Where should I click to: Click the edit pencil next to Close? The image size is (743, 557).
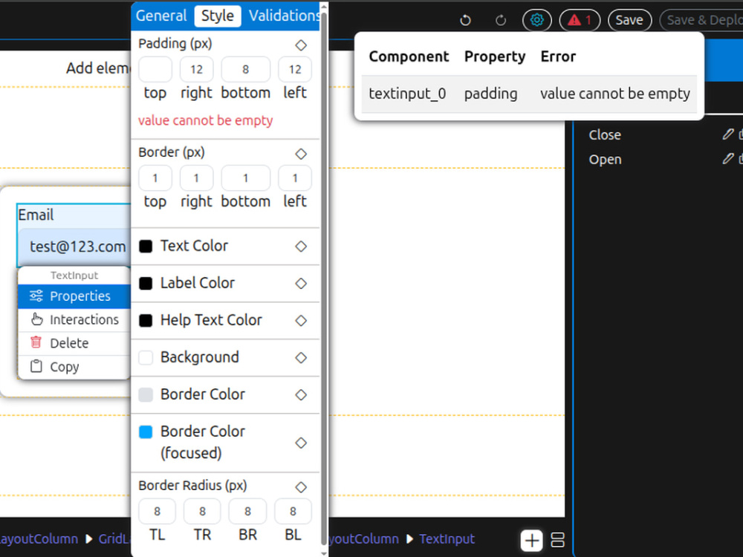728,134
